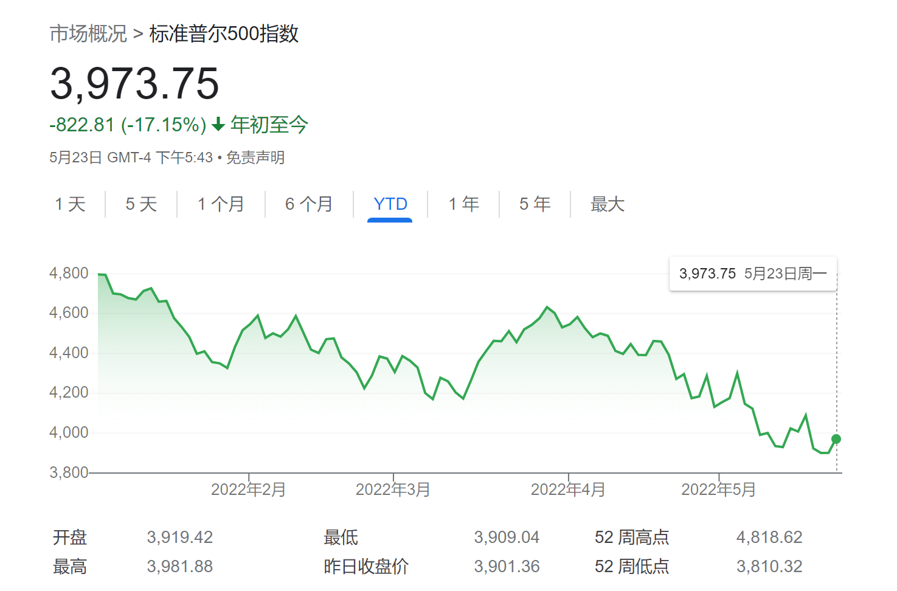Screen dimensions: 897x591
Task: Open the 最大 (max) chart range
Action: click(x=606, y=204)
